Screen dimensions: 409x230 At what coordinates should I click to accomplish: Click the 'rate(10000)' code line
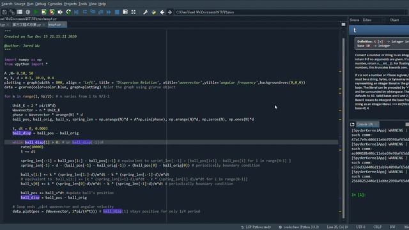coord(32,147)
